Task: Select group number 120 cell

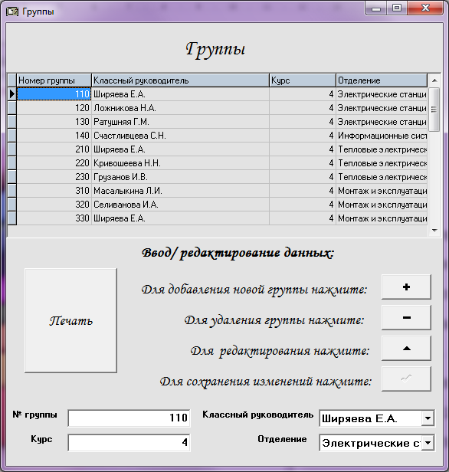Action: coord(54,108)
